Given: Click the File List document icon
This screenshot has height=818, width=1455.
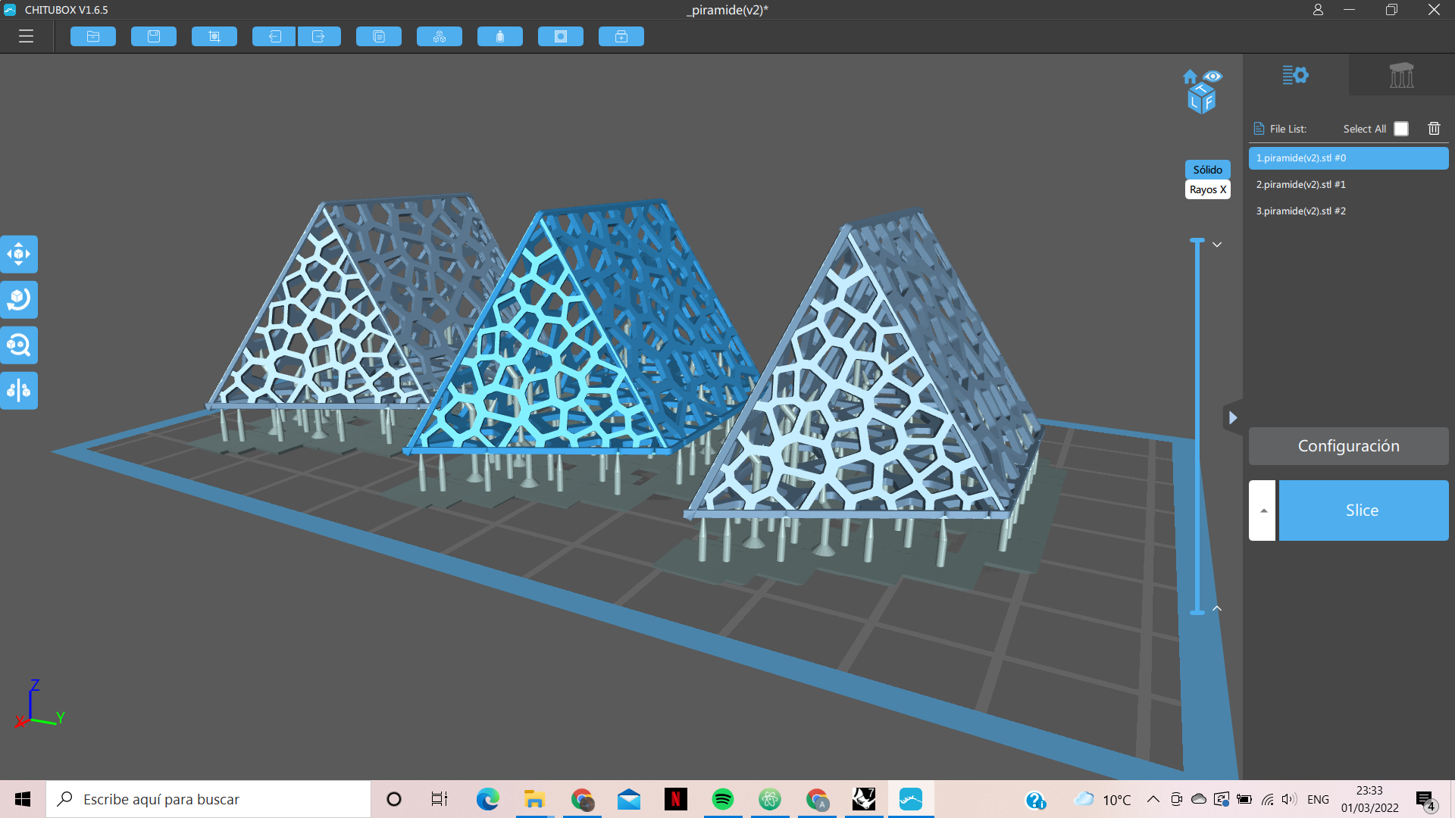Looking at the screenshot, I should tap(1259, 129).
